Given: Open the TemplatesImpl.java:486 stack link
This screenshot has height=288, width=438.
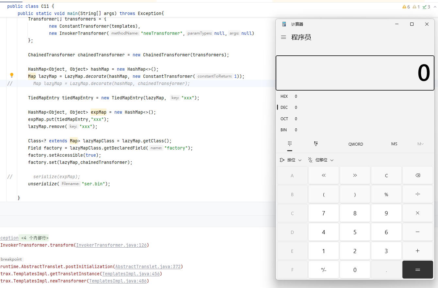Looking at the screenshot, I should click(x=118, y=281).
